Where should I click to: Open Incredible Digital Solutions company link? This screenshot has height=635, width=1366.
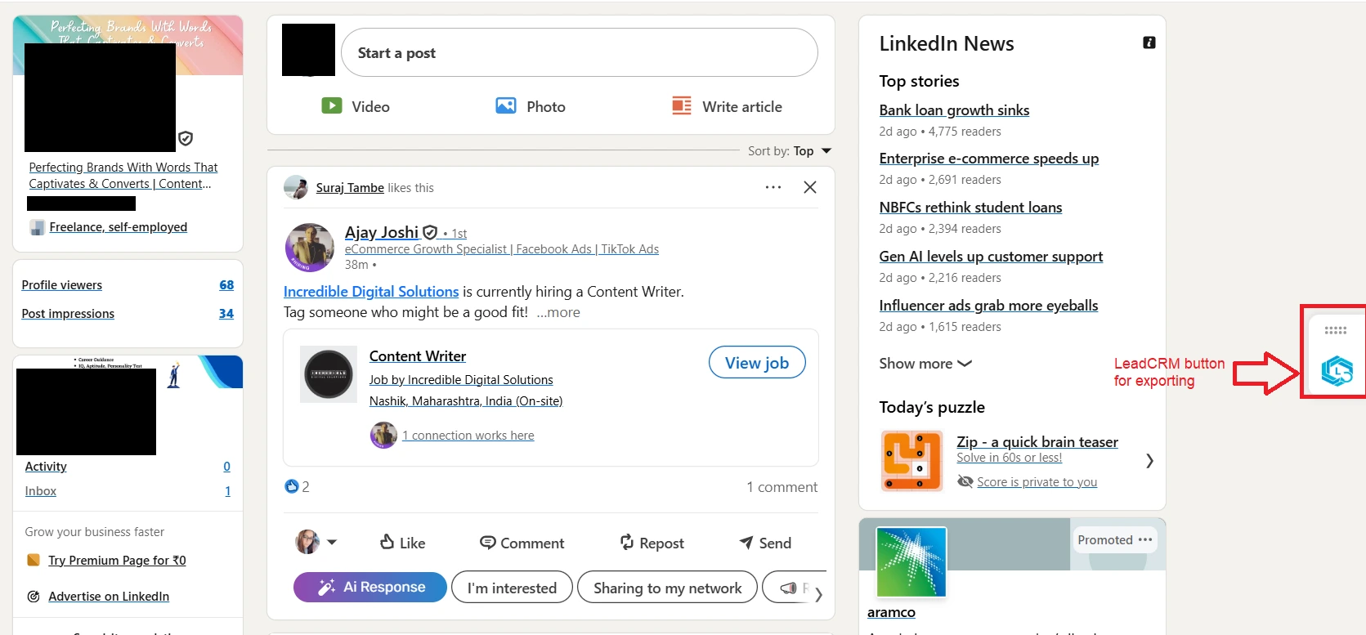coord(371,292)
